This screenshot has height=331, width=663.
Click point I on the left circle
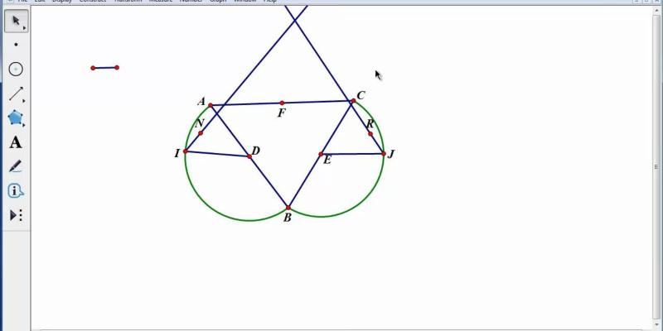point(185,151)
